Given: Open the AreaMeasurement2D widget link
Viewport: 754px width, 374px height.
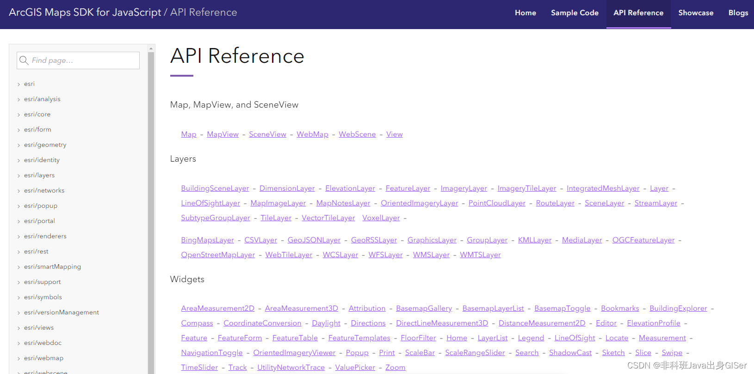Looking at the screenshot, I should pyautogui.click(x=218, y=308).
